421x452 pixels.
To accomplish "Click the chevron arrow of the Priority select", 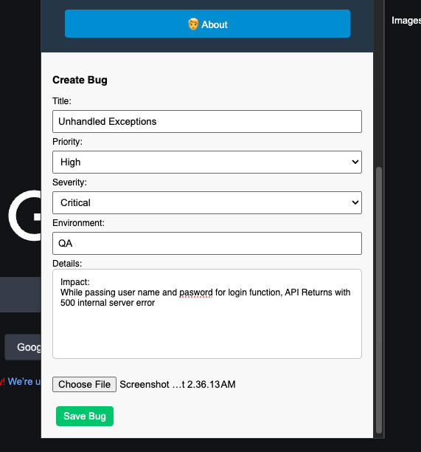I will coord(355,162).
